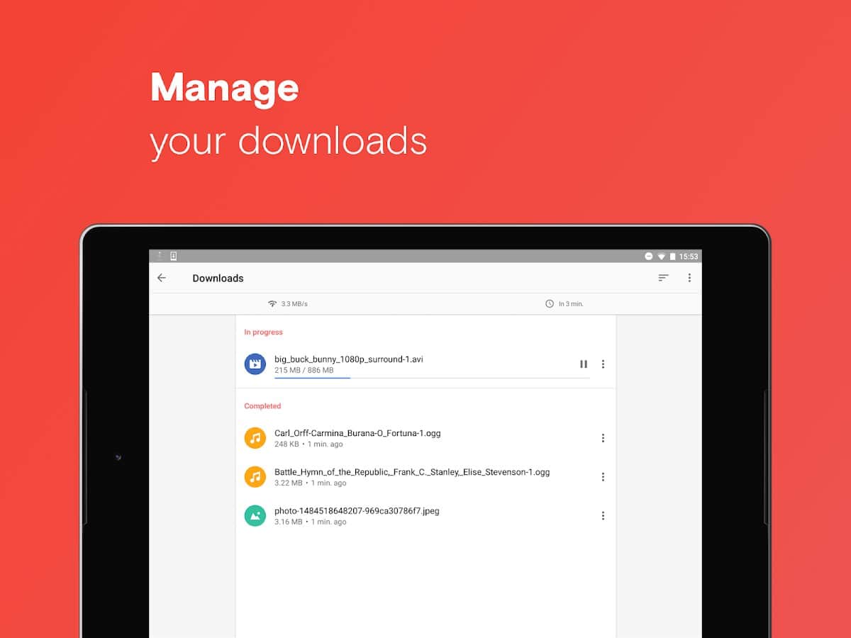Click the blue video file icon

[x=255, y=364]
